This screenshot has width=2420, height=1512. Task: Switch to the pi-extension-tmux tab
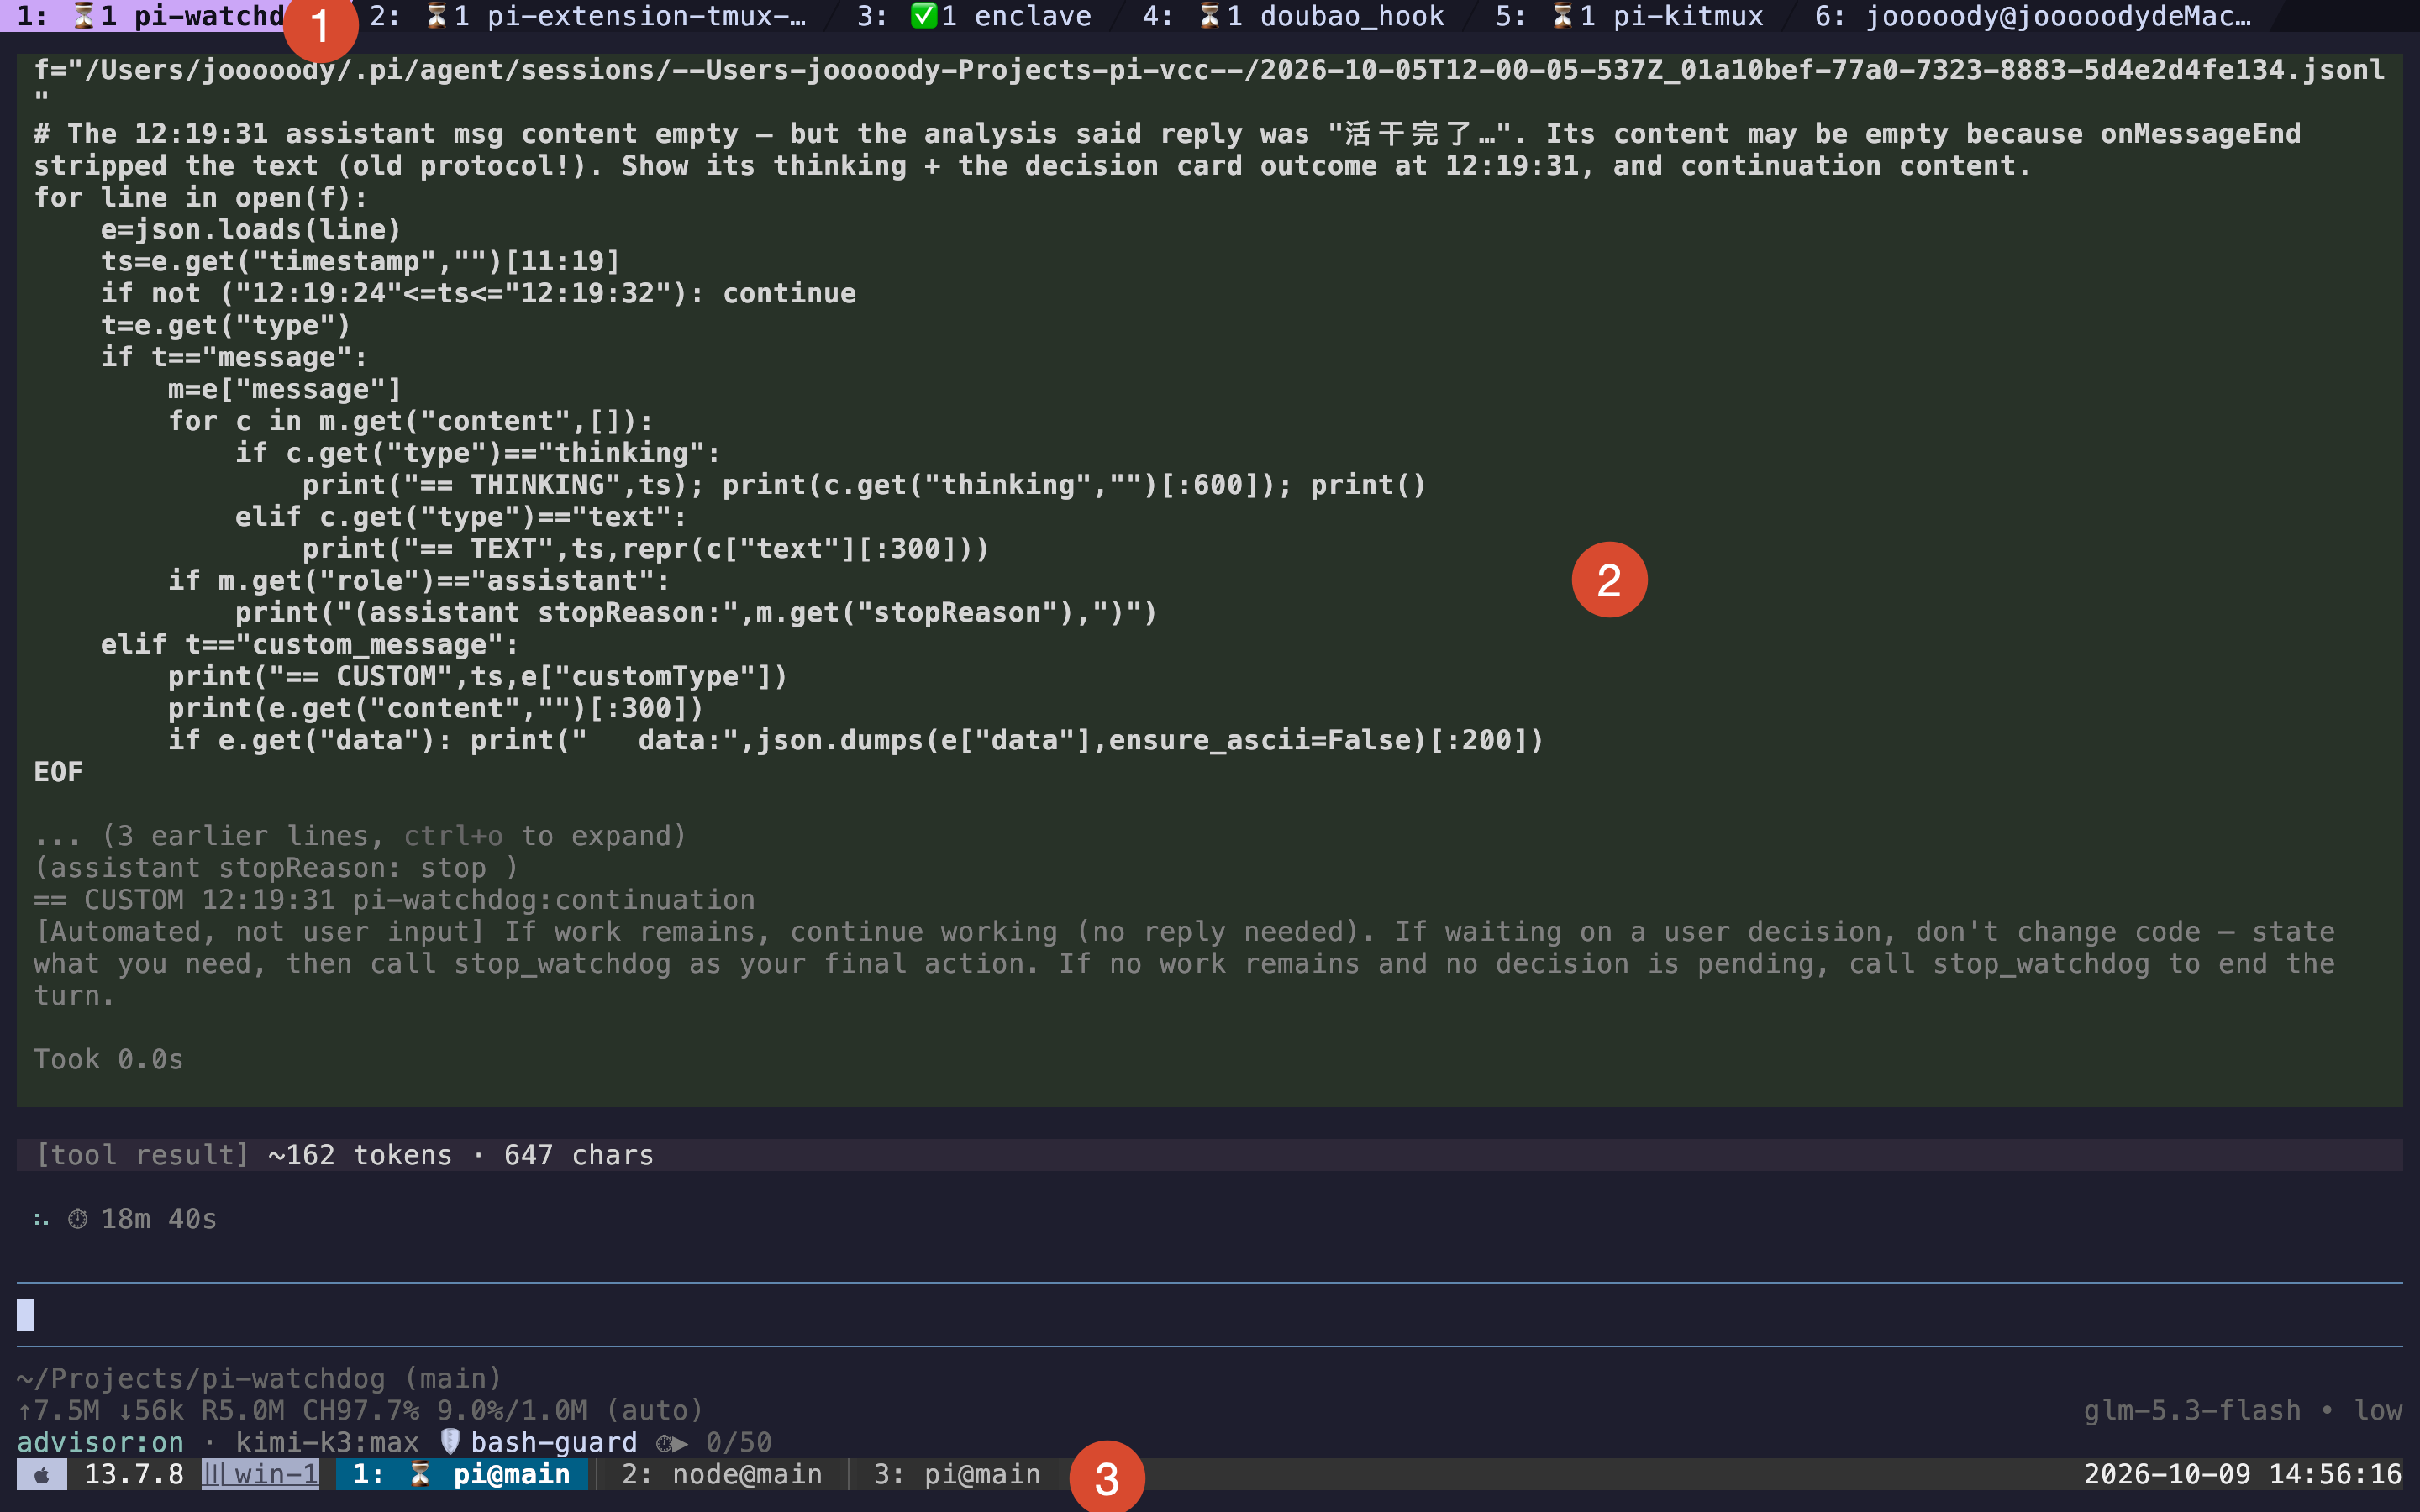tap(587, 16)
